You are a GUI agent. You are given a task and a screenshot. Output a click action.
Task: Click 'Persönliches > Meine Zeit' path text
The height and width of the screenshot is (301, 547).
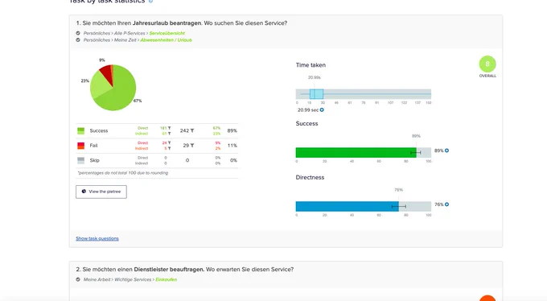[110, 39]
